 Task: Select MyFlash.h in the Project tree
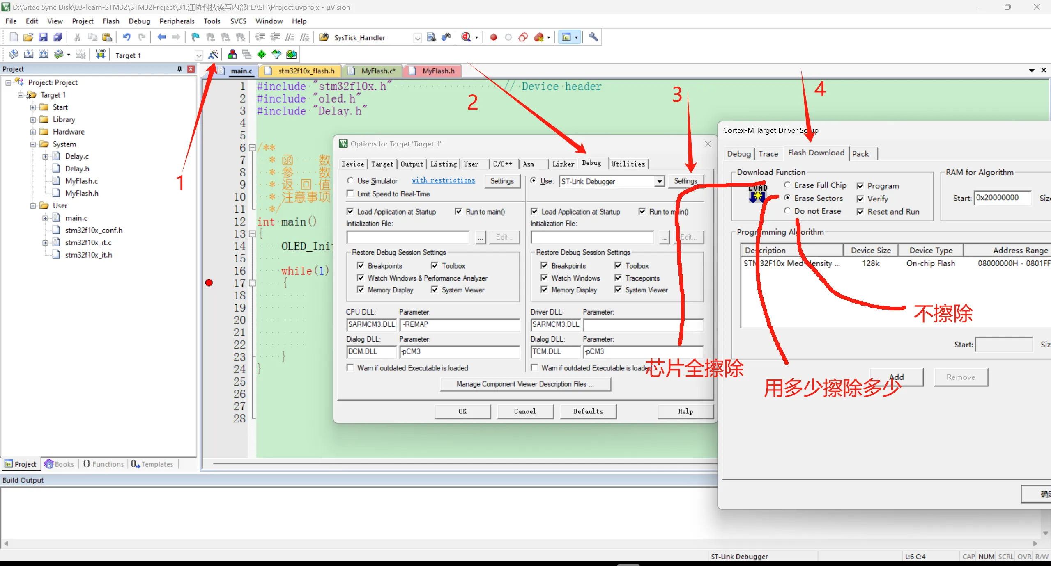click(x=82, y=193)
